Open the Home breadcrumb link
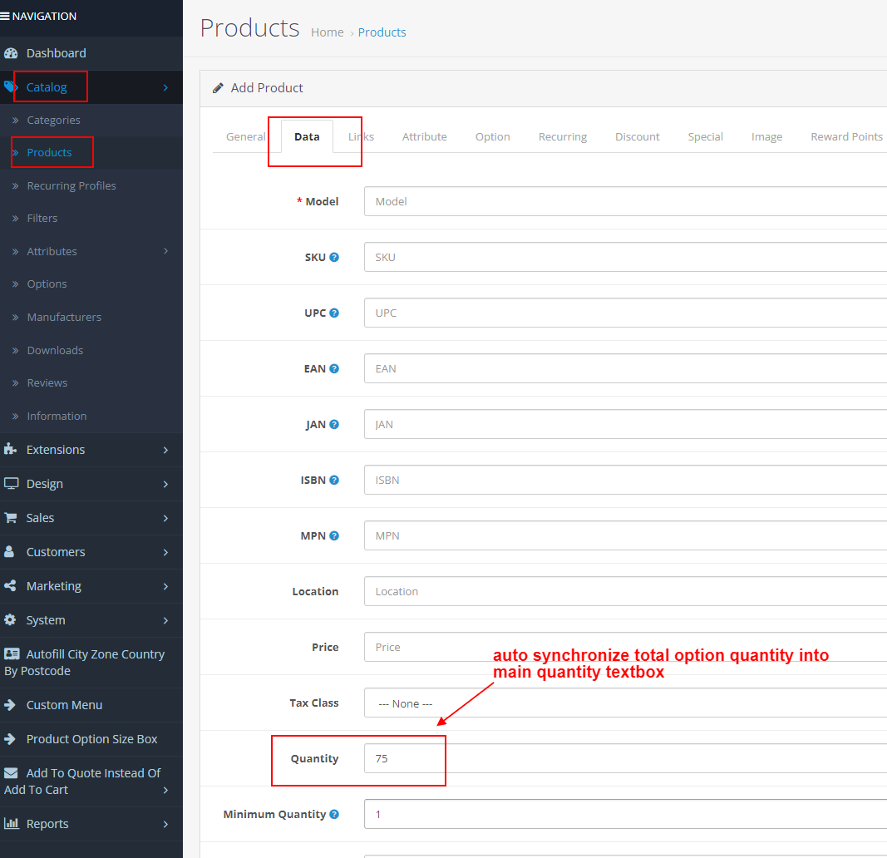 (327, 32)
